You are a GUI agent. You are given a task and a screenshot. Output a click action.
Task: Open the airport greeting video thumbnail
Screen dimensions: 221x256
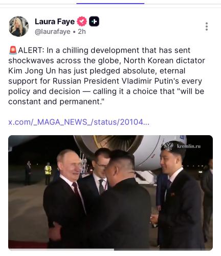(110, 192)
